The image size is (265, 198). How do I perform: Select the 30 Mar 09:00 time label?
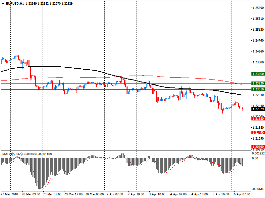pos(95,194)
